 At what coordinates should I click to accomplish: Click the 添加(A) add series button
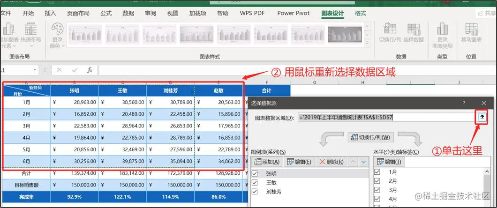267,162
